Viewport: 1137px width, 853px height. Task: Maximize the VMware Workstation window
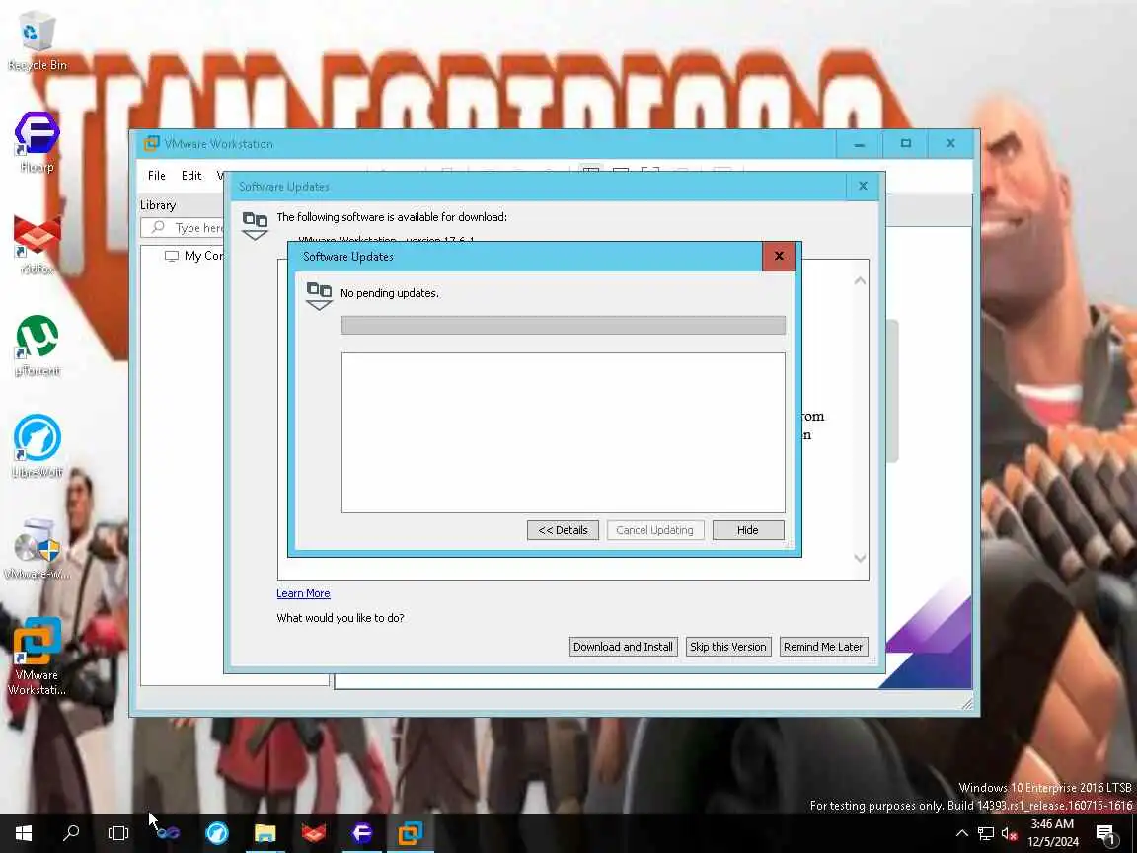[x=906, y=143]
